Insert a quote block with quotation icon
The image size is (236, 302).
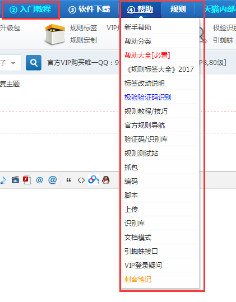[x=68, y=180]
